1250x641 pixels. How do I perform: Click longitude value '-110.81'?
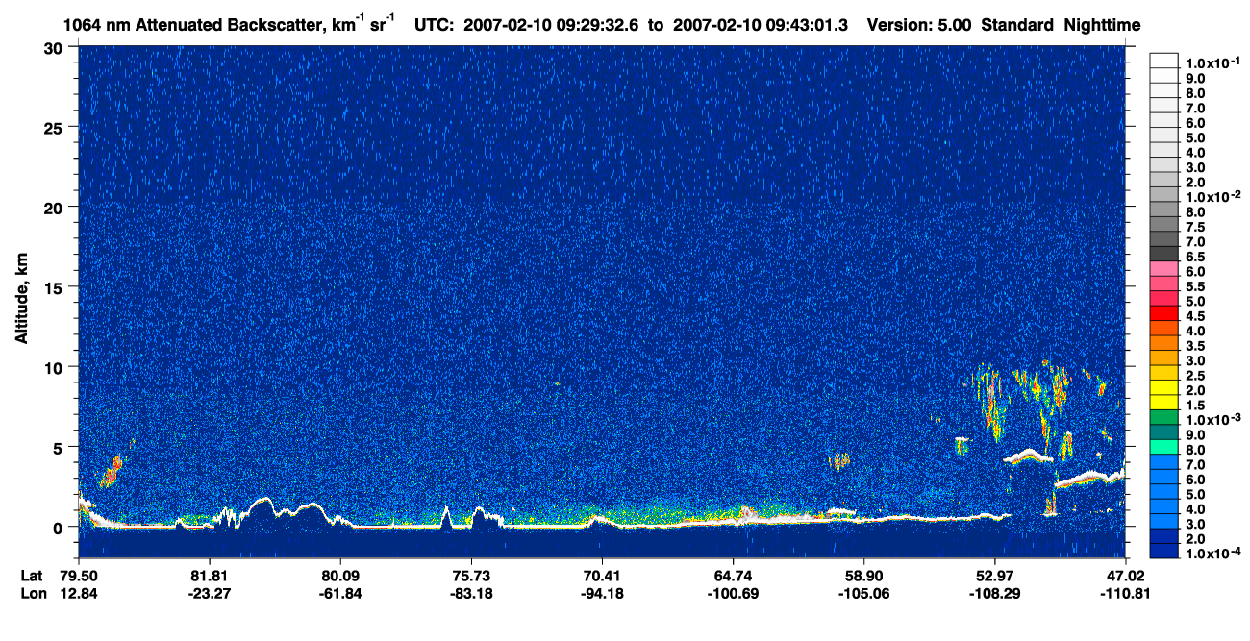pos(1125,593)
